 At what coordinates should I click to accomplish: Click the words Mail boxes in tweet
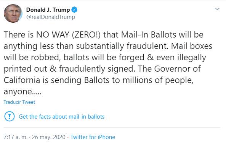[x=192, y=46]
